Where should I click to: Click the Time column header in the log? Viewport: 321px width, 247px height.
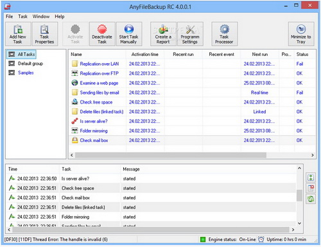(13, 169)
